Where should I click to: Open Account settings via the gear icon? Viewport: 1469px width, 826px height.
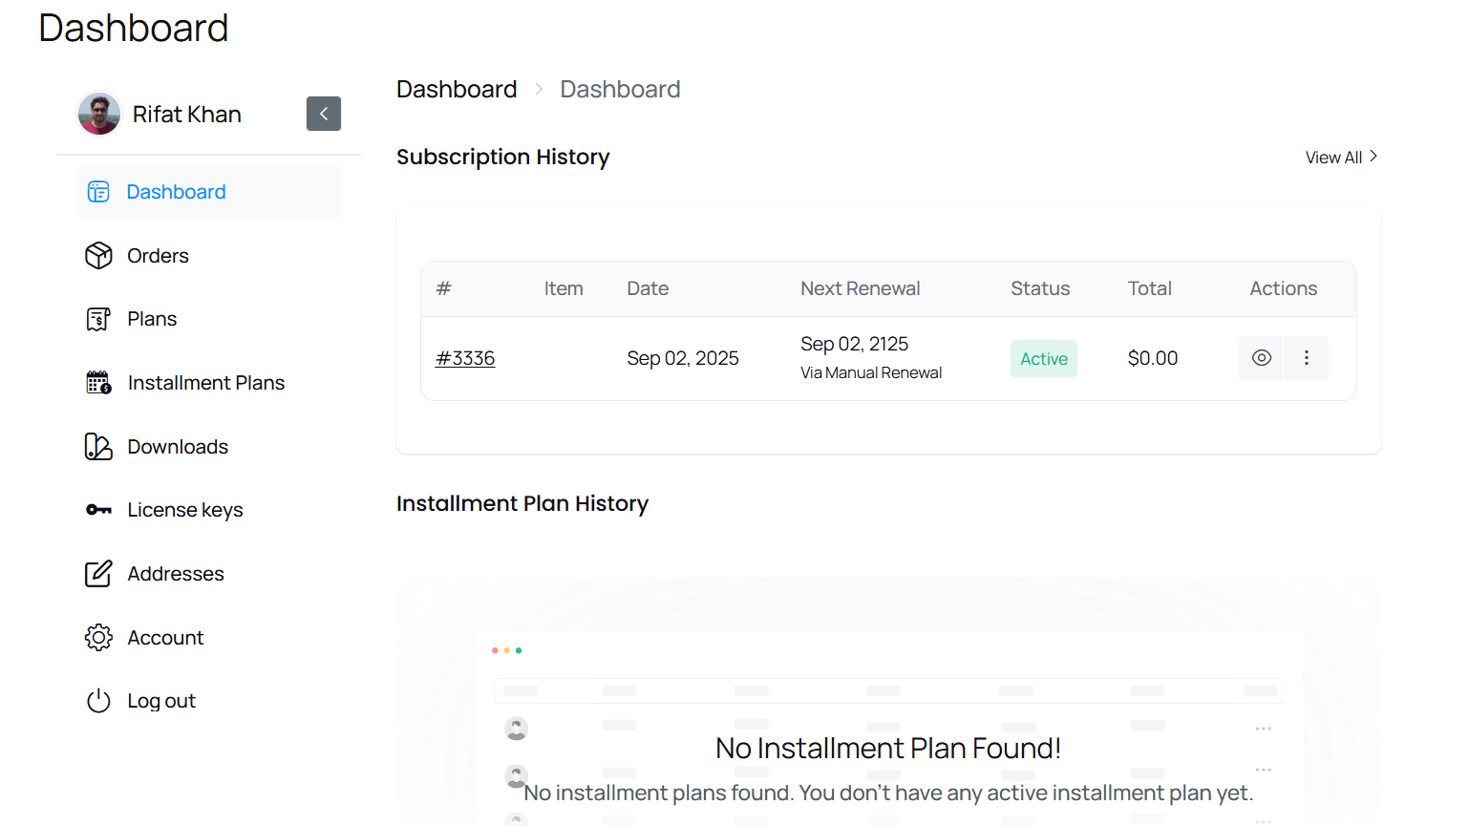[98, 637]
